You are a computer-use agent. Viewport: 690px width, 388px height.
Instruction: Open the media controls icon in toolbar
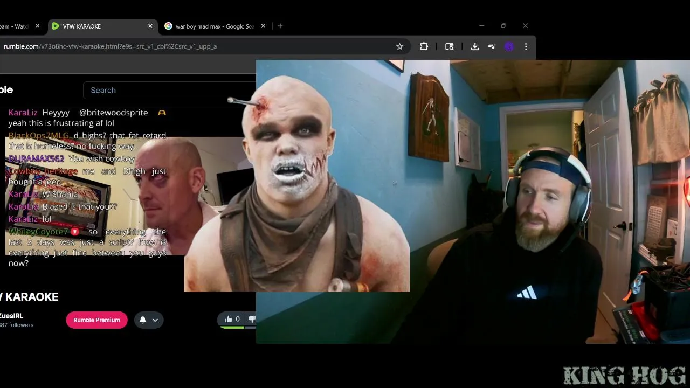click(492, 46)
